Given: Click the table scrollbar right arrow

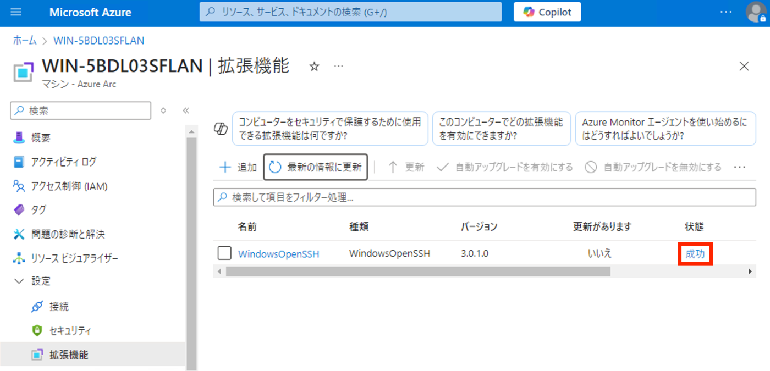Looking at the screenshot, I should pyautogui.click(x=750, y=272).
